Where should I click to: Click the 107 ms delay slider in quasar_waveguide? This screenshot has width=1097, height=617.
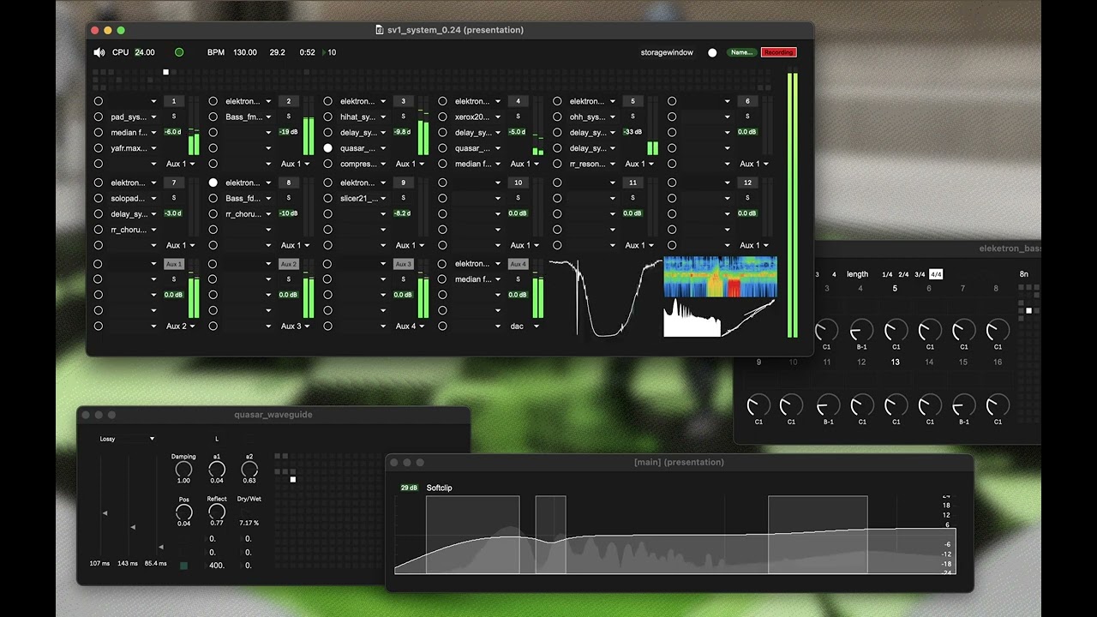click(103, 506)
